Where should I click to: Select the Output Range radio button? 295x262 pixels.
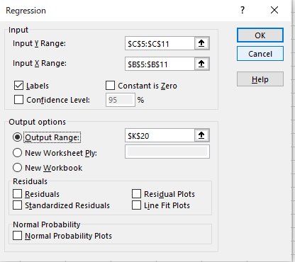point(18,137)
